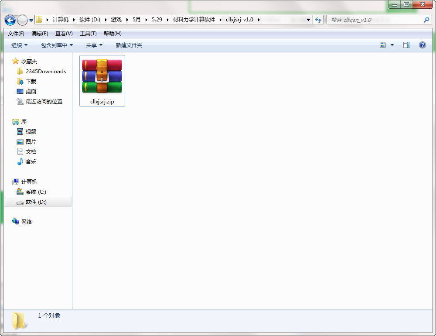This screenshot has height=336, width=436.
Task: Open the 共享 dropdown in toolbar
Action: (94, 45)
